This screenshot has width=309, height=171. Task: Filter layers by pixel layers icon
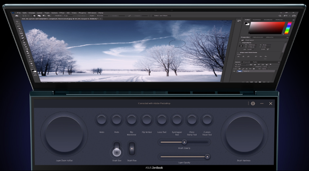point(251,65)
